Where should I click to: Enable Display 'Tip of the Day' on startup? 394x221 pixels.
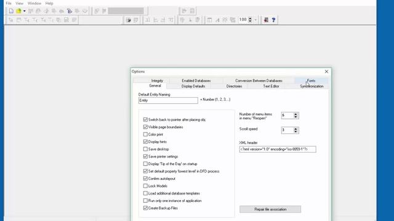point(145,164)
